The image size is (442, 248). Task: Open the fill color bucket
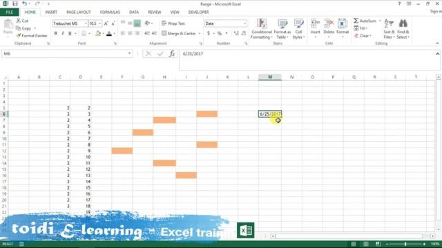point(98,34)
